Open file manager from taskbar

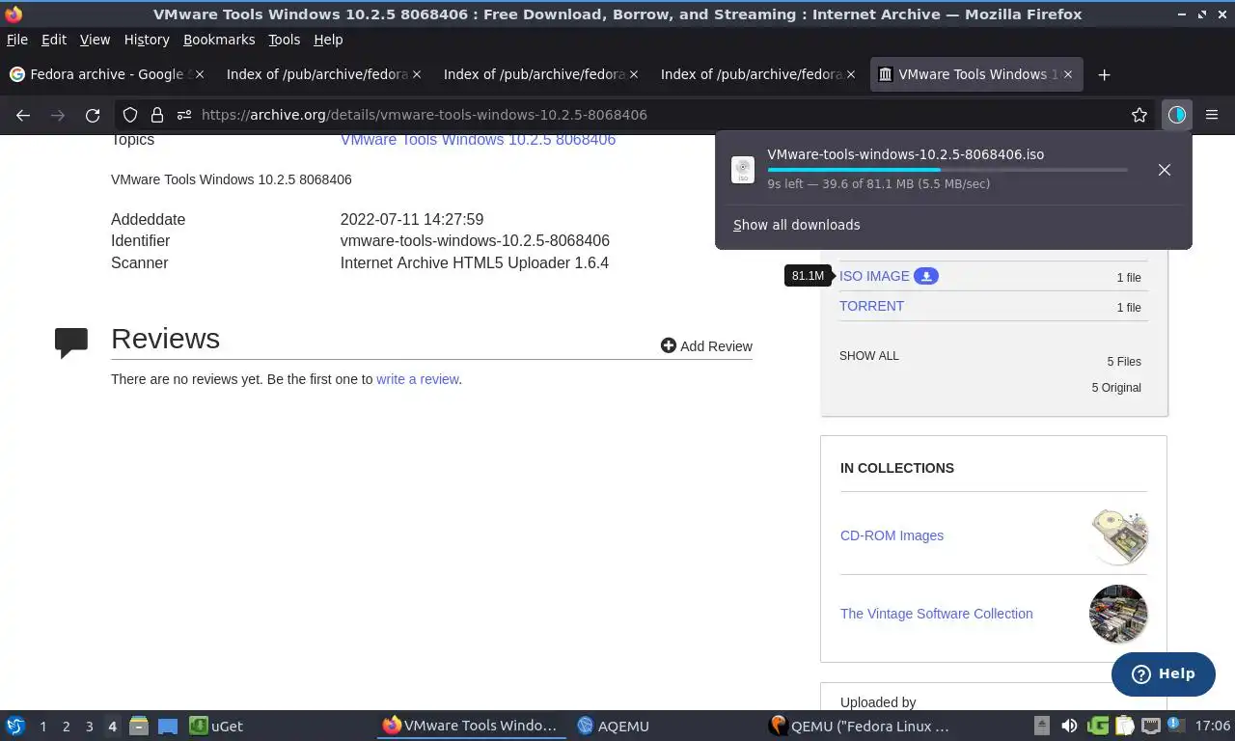138,726
